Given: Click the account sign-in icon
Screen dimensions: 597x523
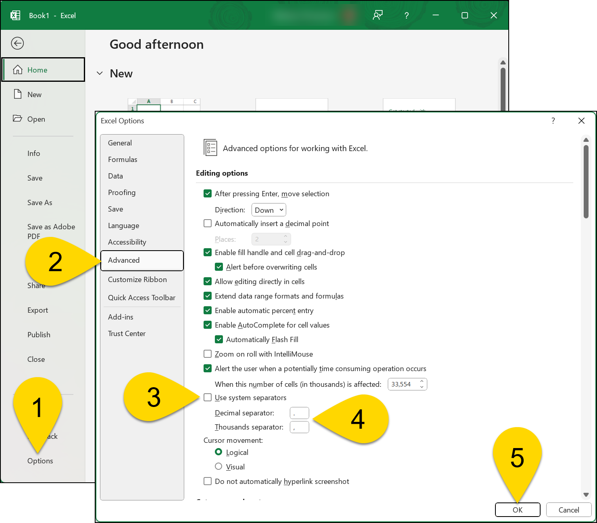Looking at the screenshot, I should [377, 15].
